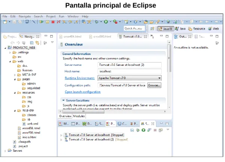225x162 pixels.
Task: Click the red Disconnect icon beside Terminate
Action: pos(58,22)
